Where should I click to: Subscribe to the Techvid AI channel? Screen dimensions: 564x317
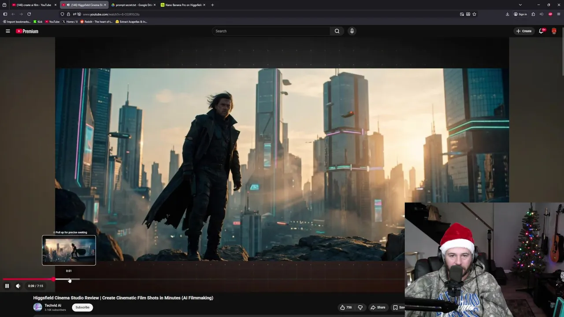coord(82,307)
